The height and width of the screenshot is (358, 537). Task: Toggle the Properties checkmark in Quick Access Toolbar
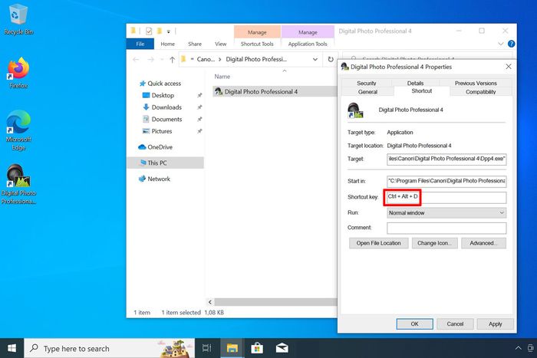[148, 31]
